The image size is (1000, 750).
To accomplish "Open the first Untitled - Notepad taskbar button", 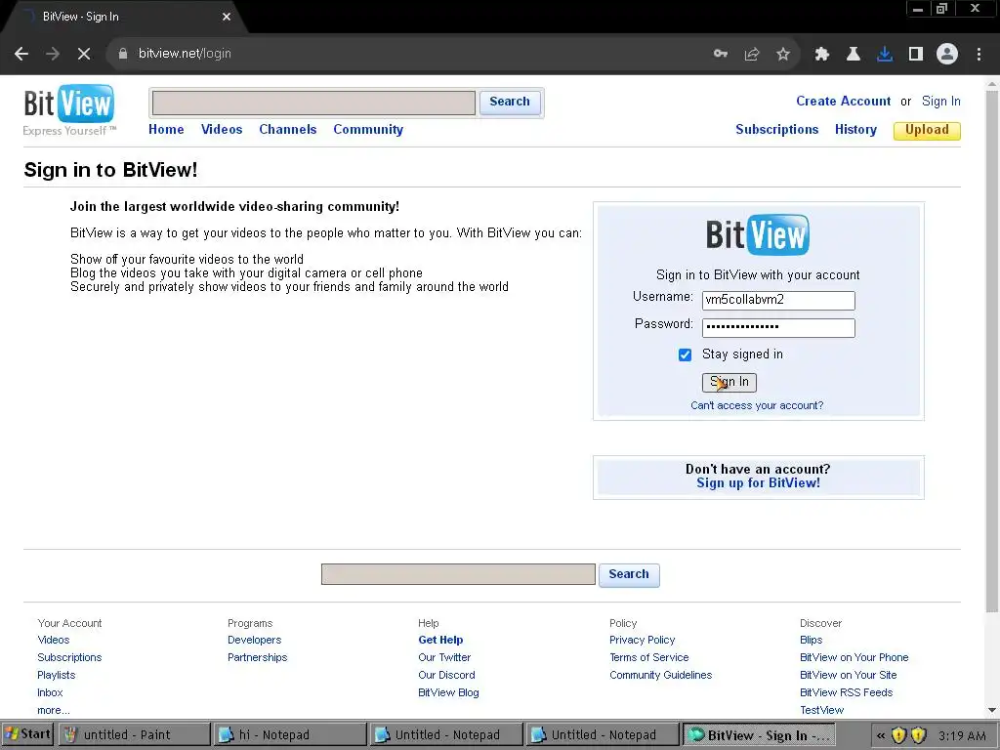I will tap(446, 734).
